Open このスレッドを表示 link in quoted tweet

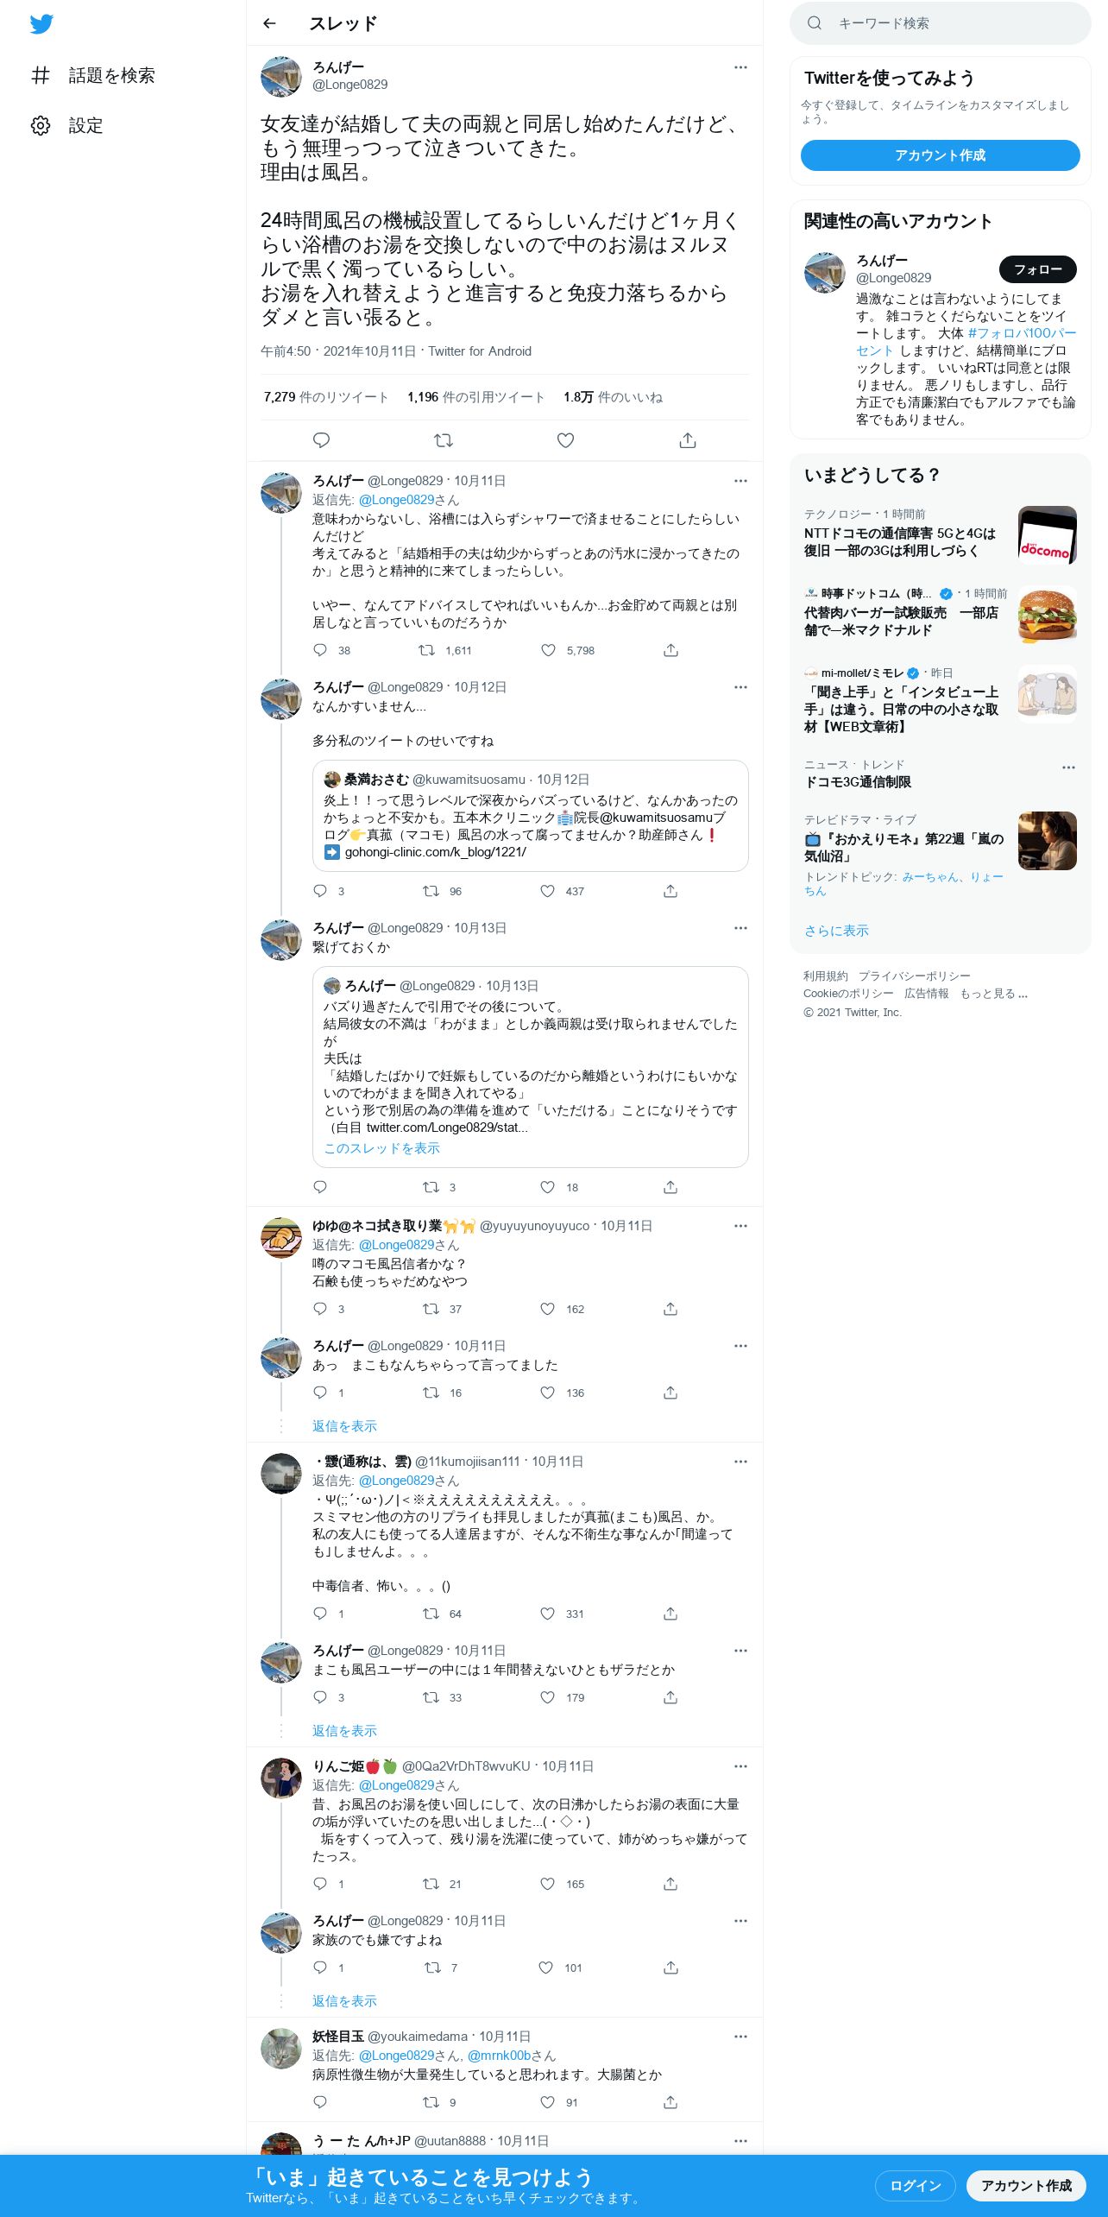(x=381, y=1148)
